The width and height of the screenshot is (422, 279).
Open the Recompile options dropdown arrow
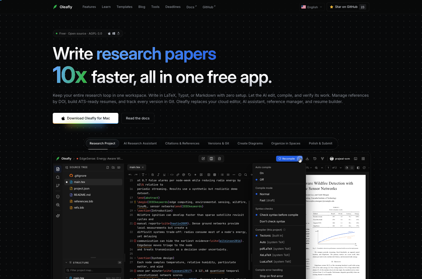pos(299,159)
